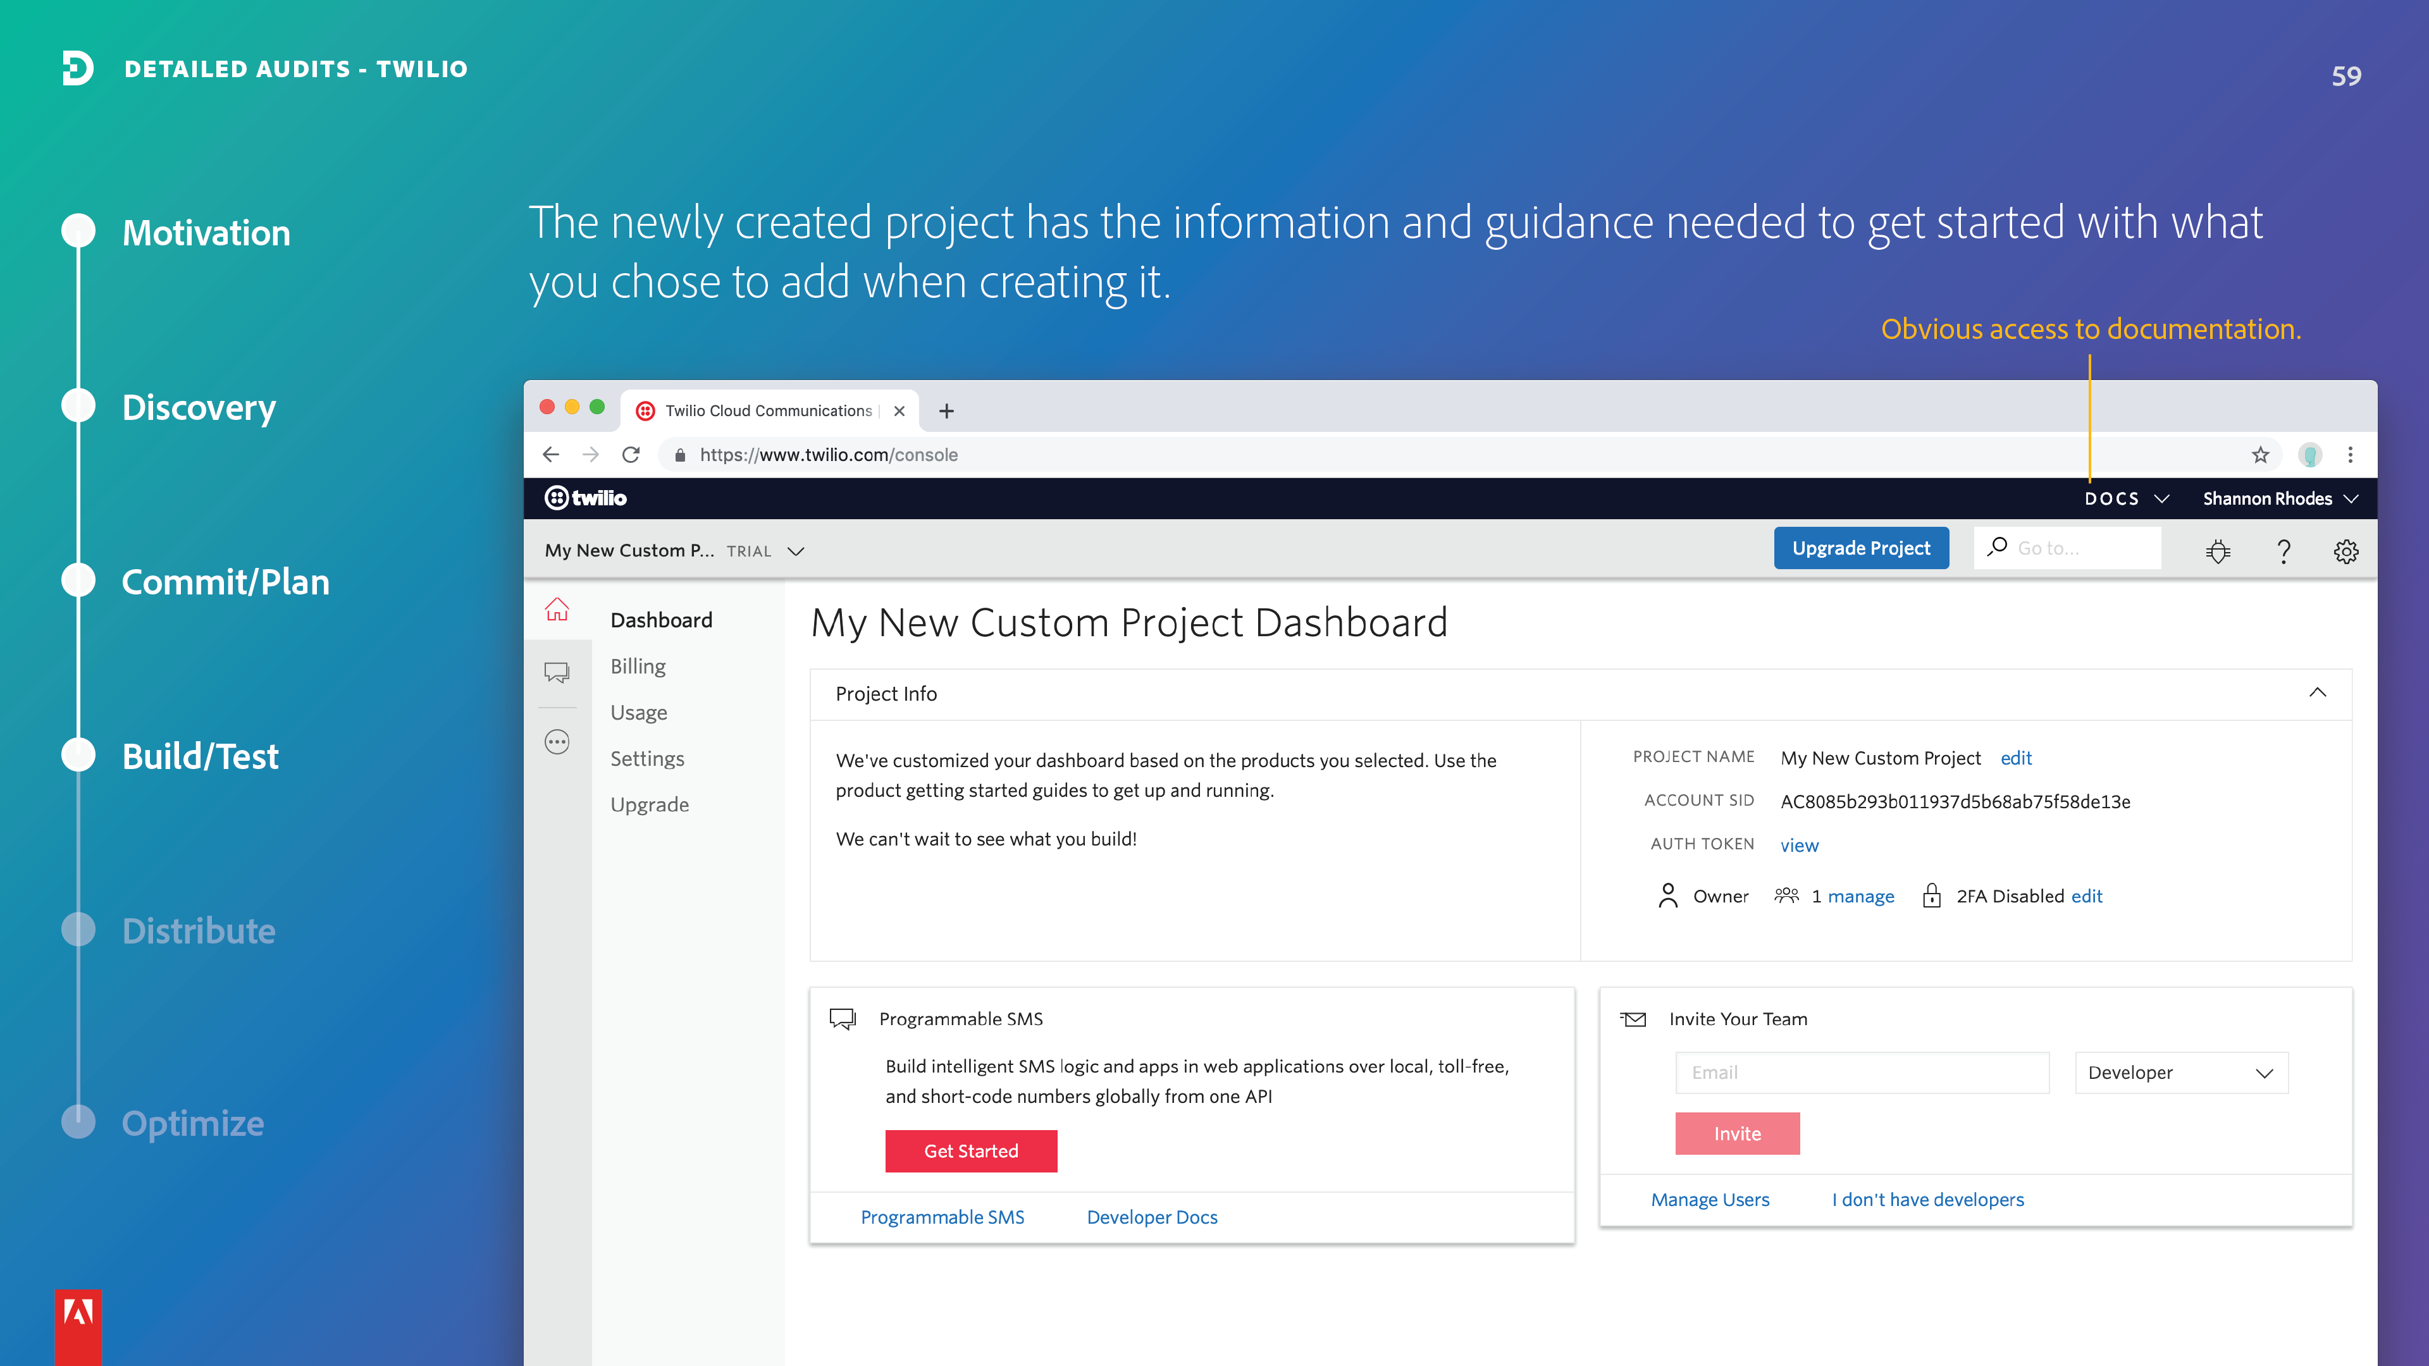
Task: Click the manage users count link
Action: point(1860,895)
